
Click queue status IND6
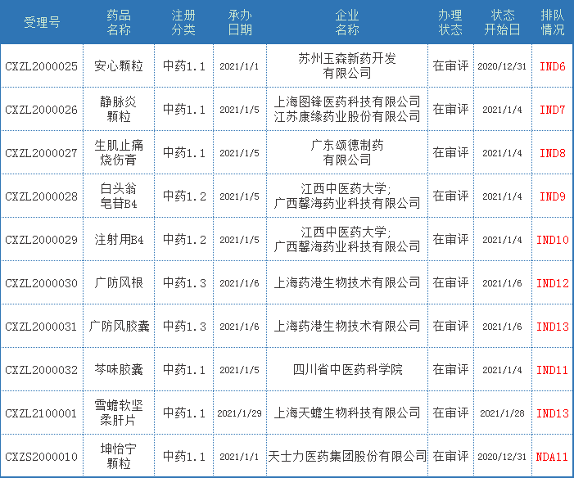click(553, 66)
